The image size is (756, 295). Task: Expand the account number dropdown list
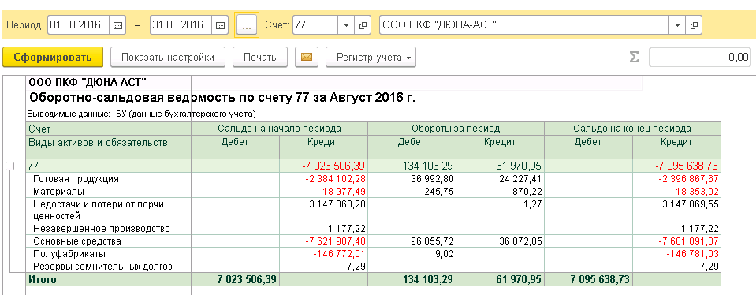pos(346,25)
